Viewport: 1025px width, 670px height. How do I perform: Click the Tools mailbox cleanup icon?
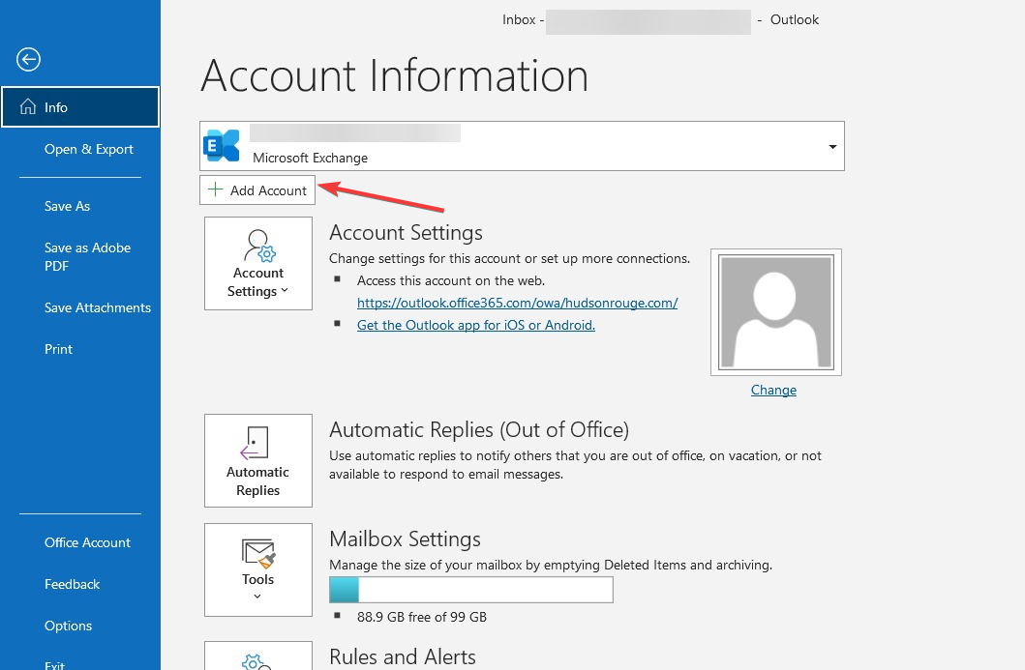coord(258,554)
